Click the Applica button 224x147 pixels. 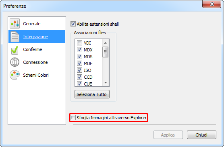tap(168, 135)
